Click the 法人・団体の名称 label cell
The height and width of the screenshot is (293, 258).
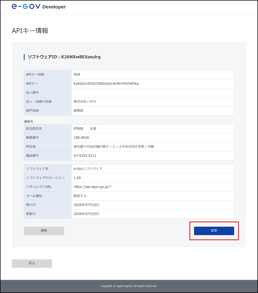pyautogui.click(x=48, y=102)
